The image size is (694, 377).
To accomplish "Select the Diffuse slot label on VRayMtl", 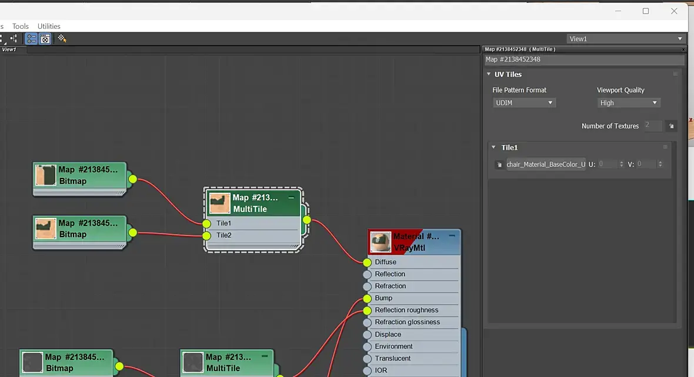I will [385, 262].
